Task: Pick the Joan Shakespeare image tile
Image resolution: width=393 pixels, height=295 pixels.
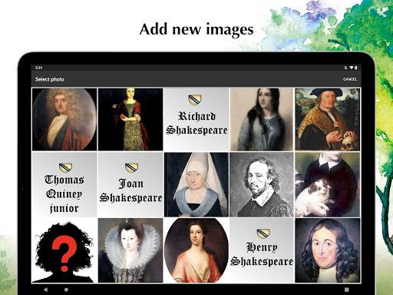Action: [x=130, y=184]
